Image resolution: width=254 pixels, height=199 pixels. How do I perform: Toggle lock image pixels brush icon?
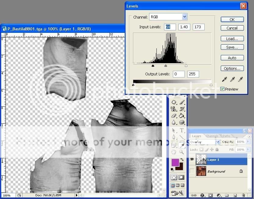pos(206,149)
